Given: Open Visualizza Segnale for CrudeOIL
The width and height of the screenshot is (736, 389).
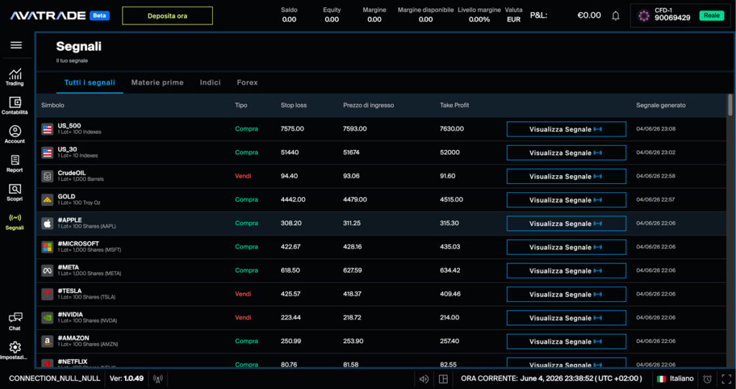Looking at the screenshot, I should [566, 177].
